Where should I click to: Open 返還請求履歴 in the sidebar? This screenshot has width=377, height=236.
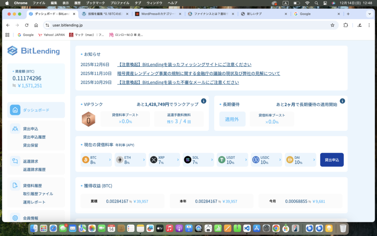(34, 170)
